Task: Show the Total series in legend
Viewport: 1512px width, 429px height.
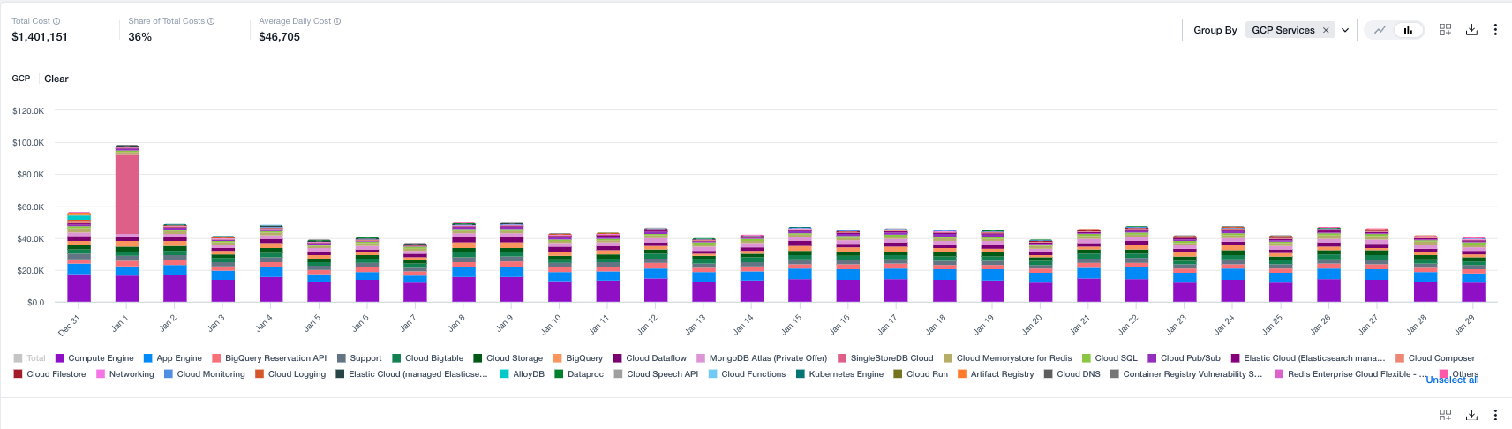Action: pos(35,358)
